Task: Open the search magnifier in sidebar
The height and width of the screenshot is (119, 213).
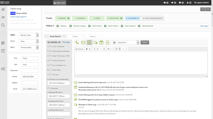Action: (x=3, y=25)
